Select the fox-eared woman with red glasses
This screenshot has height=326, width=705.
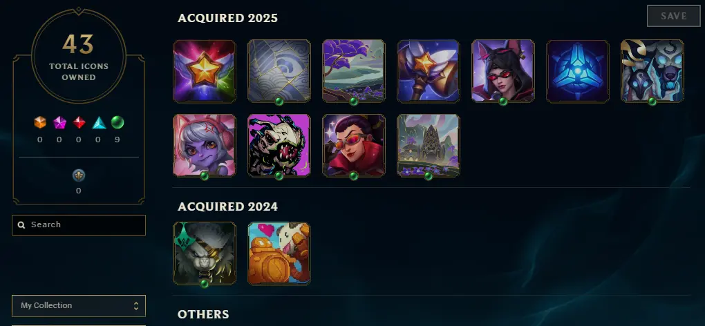(x=502, y=71)
